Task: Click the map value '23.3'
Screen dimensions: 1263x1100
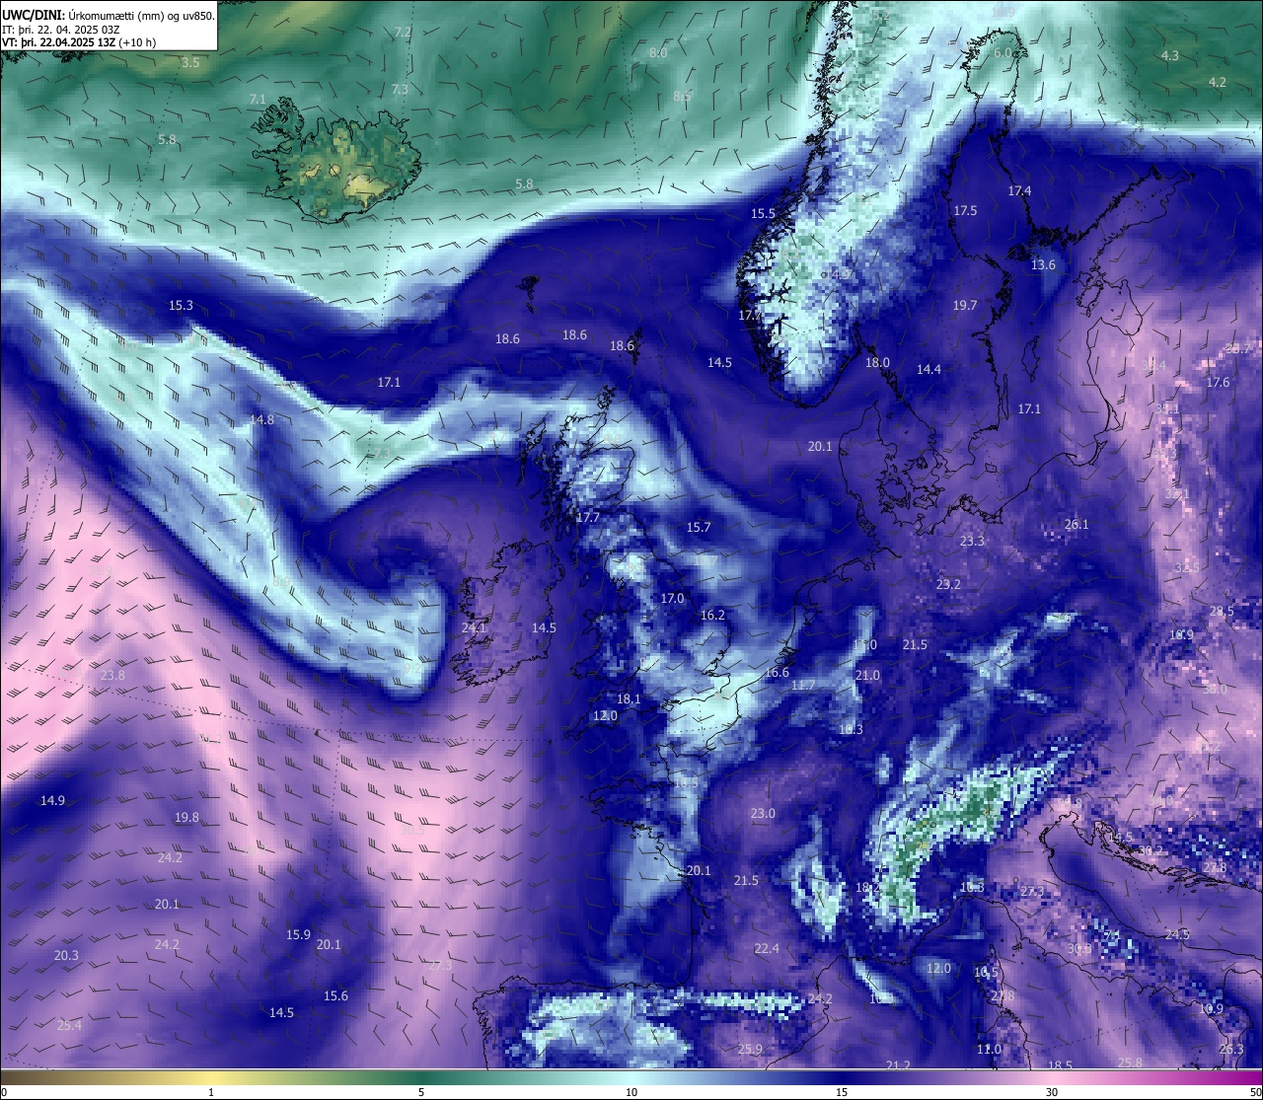Action: click(972, 541)
